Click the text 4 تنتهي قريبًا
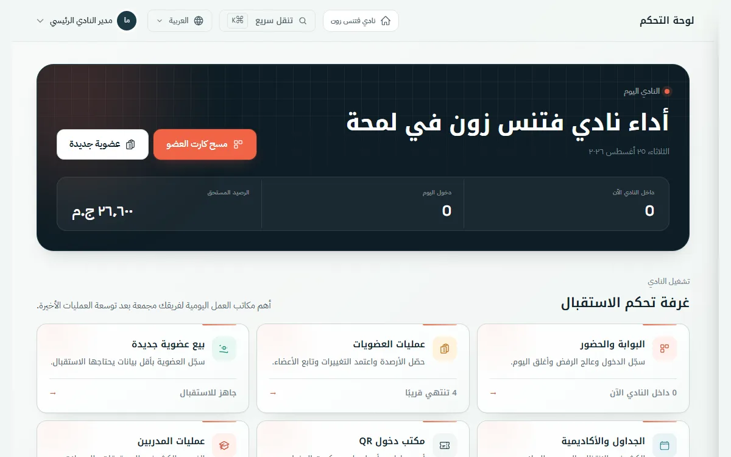The height and width of the screenshot is (457, 731). (431, 393)
